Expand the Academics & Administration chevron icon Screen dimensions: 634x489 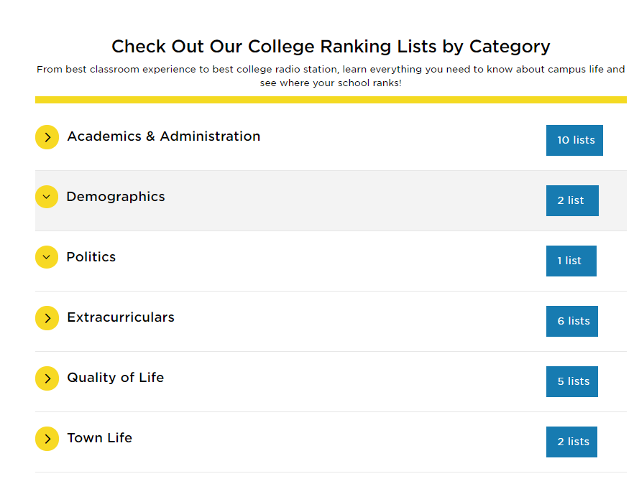click(47, 137)
